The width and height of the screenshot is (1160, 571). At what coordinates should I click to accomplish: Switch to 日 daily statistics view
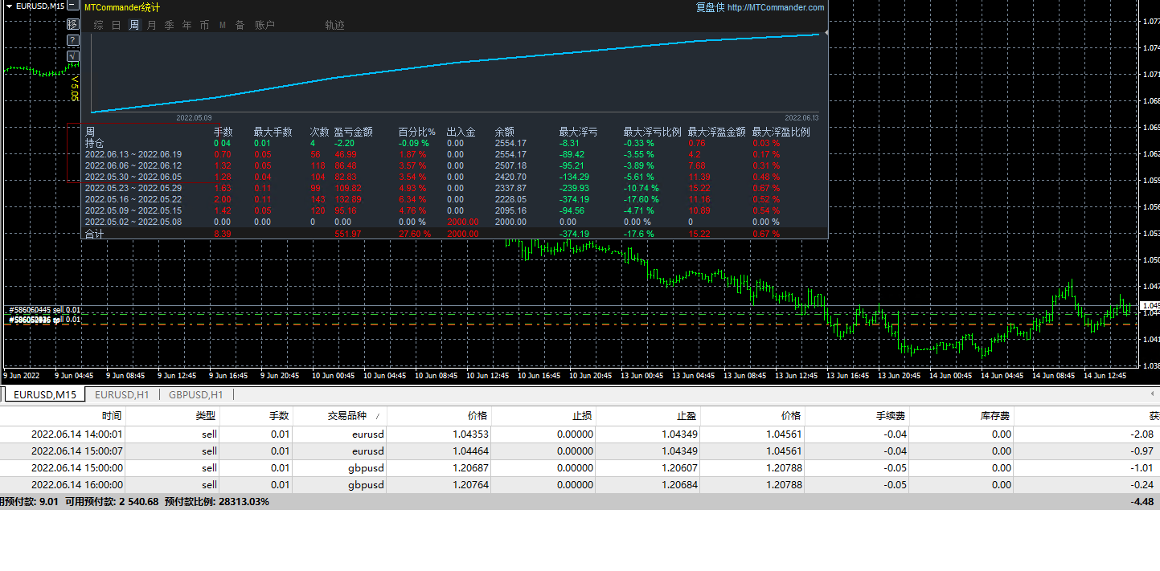pyautogui.click(x=116, y=25)
